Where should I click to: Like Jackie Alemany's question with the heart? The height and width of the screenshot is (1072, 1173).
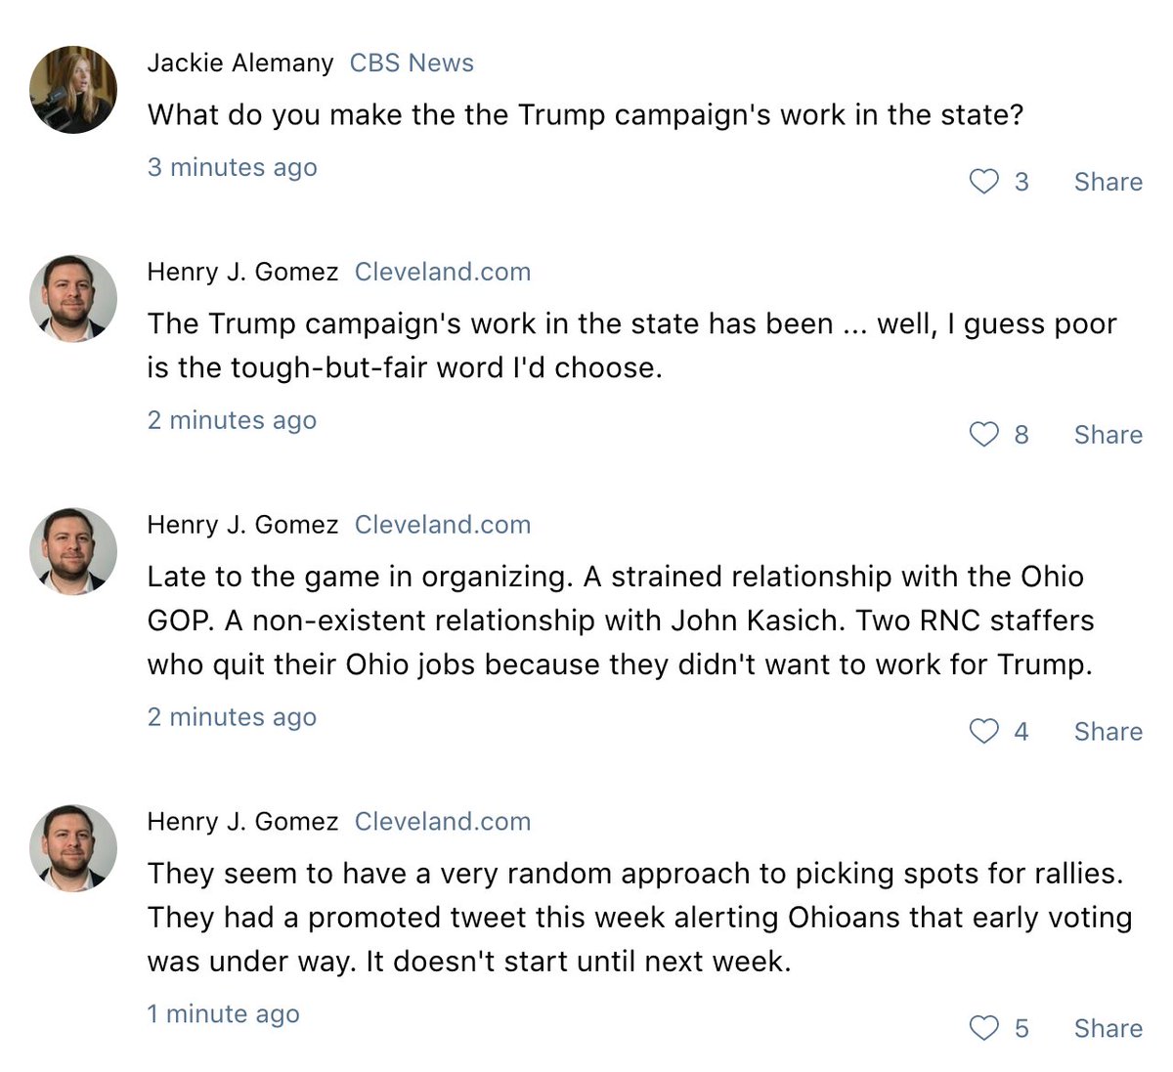[983, 182]
